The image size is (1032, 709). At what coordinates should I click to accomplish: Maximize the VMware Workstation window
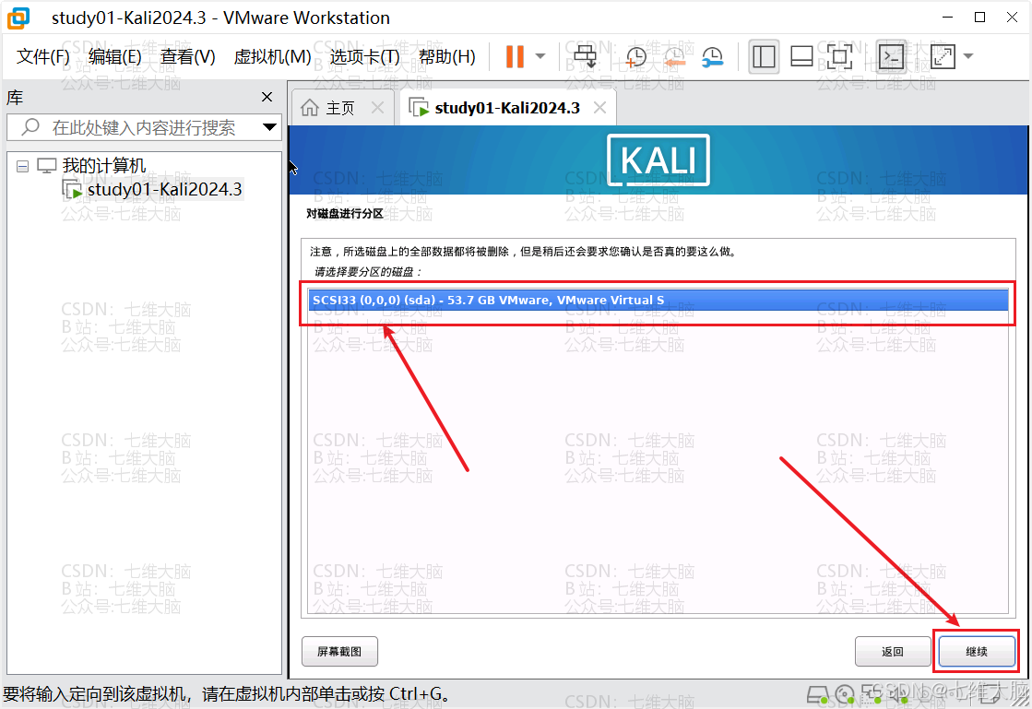[x=979, y=18]
